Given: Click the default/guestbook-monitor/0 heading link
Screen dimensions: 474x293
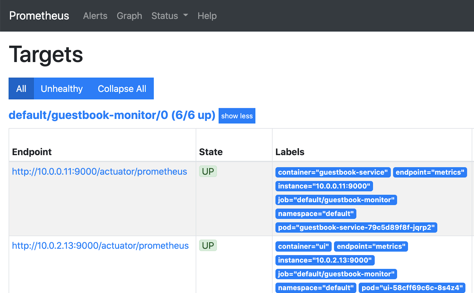Looking at the screenshot, I should 112,115.
